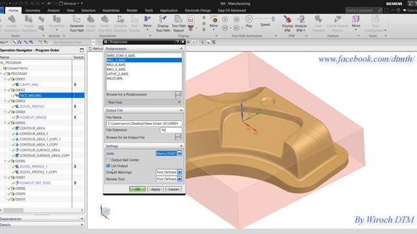Open the Home ribbon tab
The height and width of the screenshot is (234, 417).
tap(13, 10)
